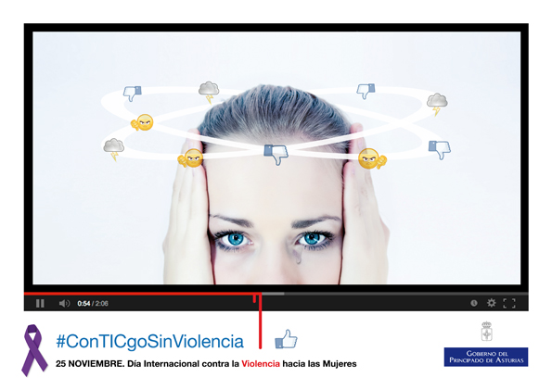Click the 0:54 / 2:06 time display
The image size is (552, 390).
[x=93, y=303]
